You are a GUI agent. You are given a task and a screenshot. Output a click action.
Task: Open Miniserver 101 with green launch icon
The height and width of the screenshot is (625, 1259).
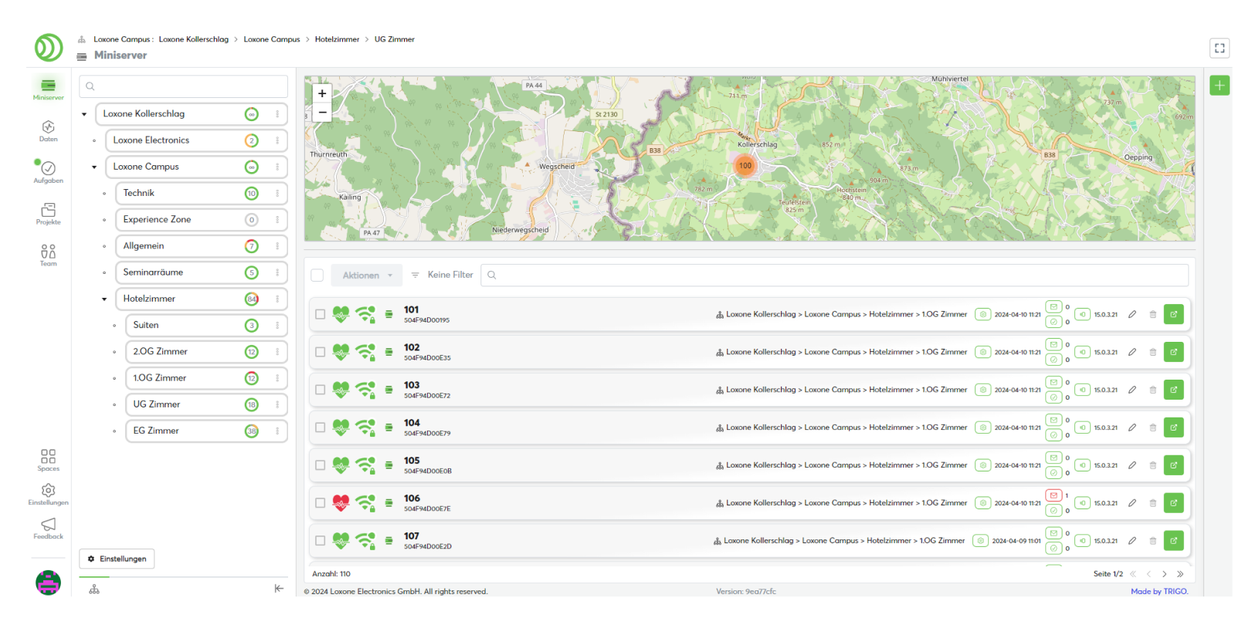[1173, 314]
